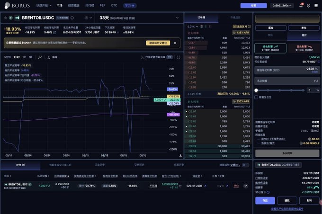This screenshot has height=214, width=322.
Task: Click the implied APR -21.98% input field
Action: [287, 70]
